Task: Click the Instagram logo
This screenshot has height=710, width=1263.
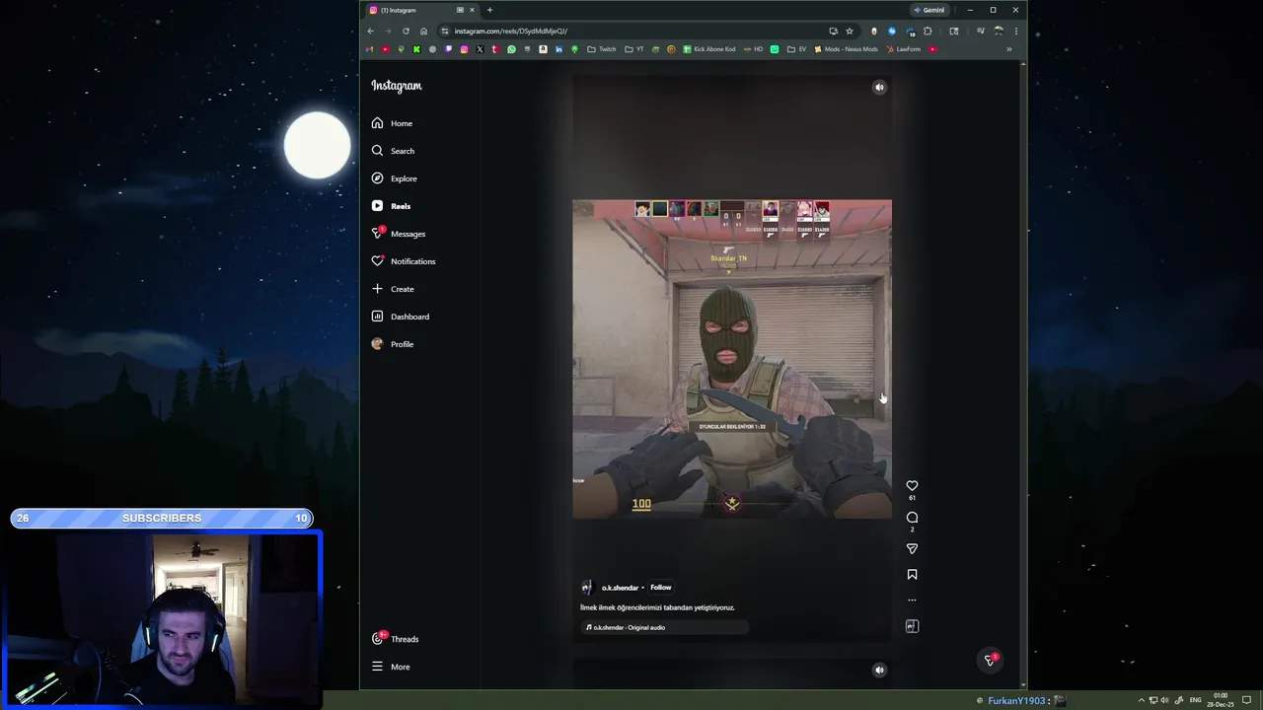Action: coord(397,86)
